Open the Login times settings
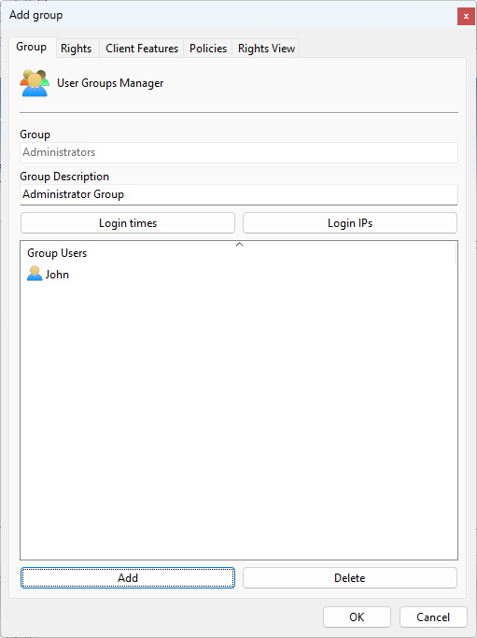This screenshot has width=477, height=638. [x=128, y=223]
